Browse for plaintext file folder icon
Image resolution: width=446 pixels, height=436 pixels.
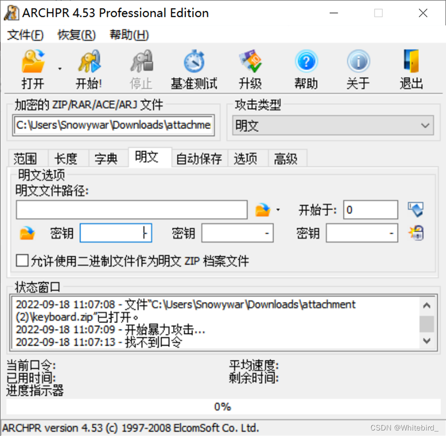tap(263, 210)
